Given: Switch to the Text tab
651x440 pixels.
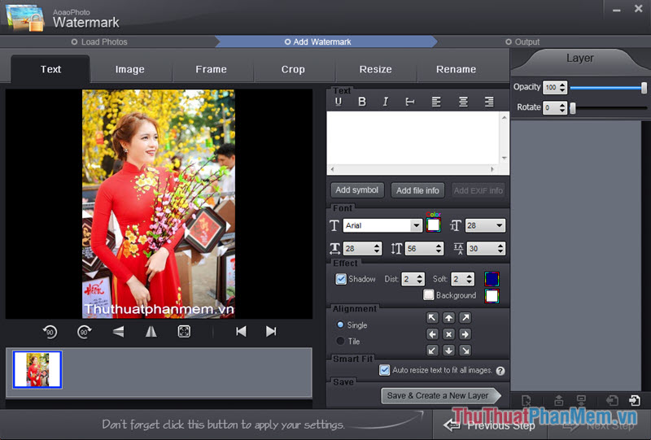Looking at the screenshot, I should pos(50,69).
